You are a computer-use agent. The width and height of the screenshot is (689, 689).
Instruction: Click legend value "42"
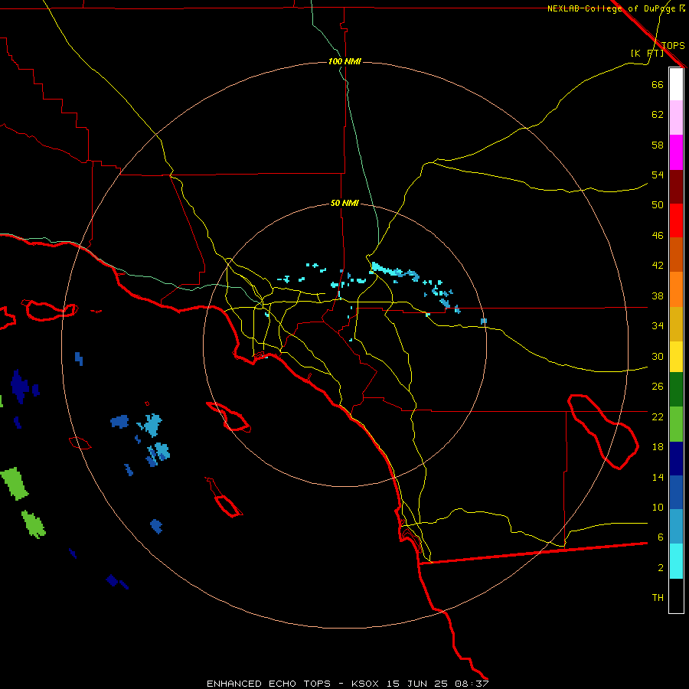coord(658,266)
